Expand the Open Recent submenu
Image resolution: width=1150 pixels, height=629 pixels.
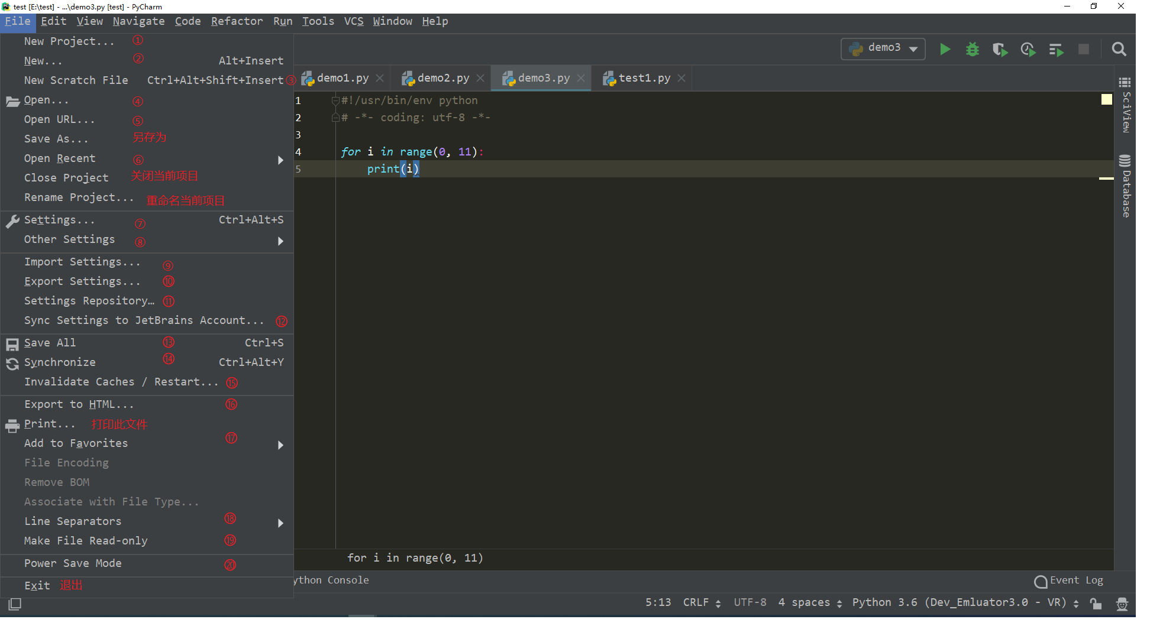[60, 158]
